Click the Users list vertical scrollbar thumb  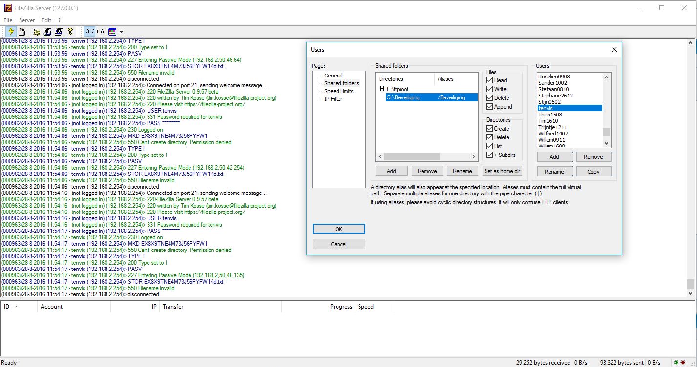click(606, 133)
